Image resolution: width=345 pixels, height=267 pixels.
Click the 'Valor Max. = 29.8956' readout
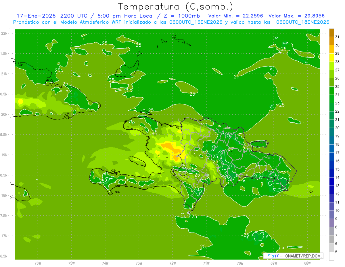[x=296, y=16]
